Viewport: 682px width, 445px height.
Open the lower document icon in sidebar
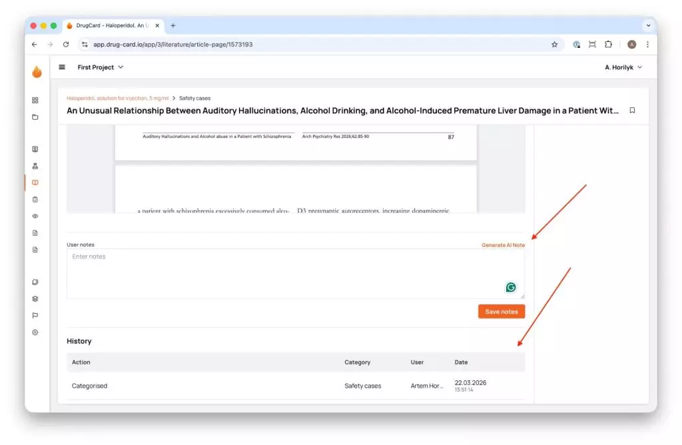coord(35,250)
